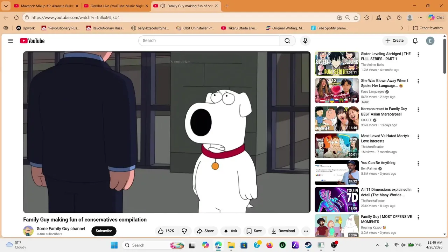Open options for Family Guy MOST OFFENSIVE MOMENTS
Viewport: 448px width, 252px height.
pyautogui.click(x=418, y=217)
